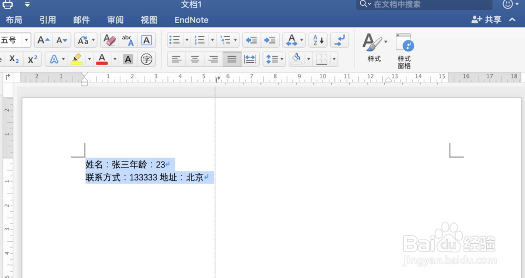Click the text 联系方式：133333 地址：北京

point(144,177)
